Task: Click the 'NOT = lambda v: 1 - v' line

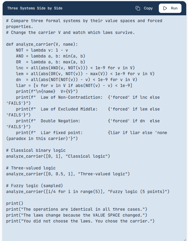Action: click(42, 50)
